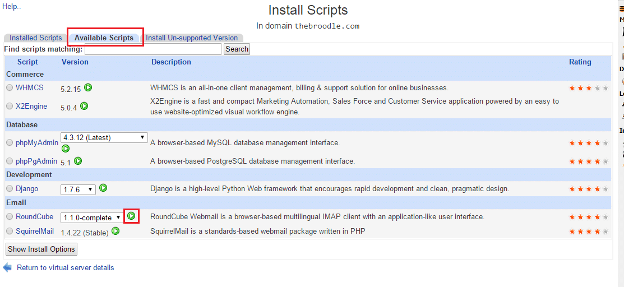Click the Django star rating

point(589,189)
